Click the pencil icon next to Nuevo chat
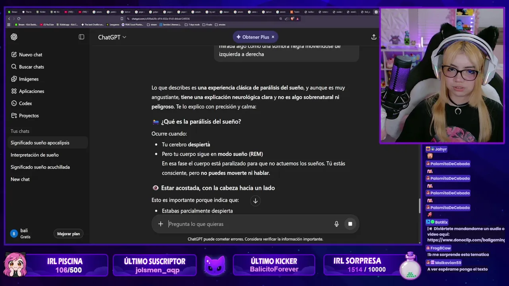509x286 pixels. [x=14, y=54]
